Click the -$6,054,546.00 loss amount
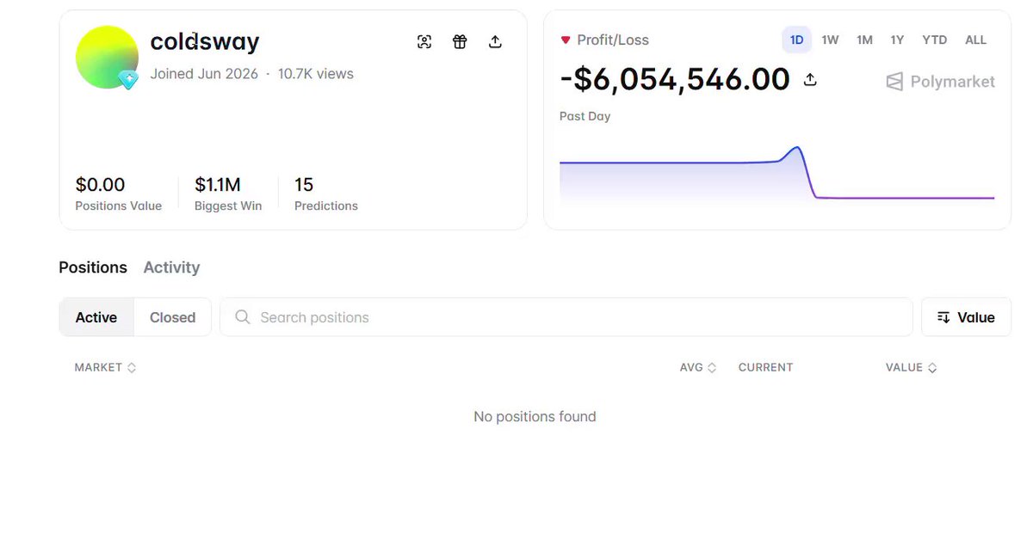Image resolution: width=1033 pixels, height=552 pixels. pos(675,79)
